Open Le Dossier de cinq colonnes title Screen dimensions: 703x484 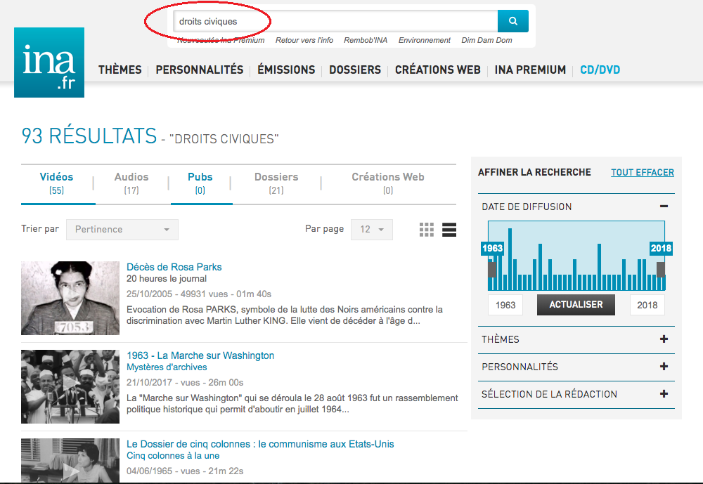[x=260, y=444]
